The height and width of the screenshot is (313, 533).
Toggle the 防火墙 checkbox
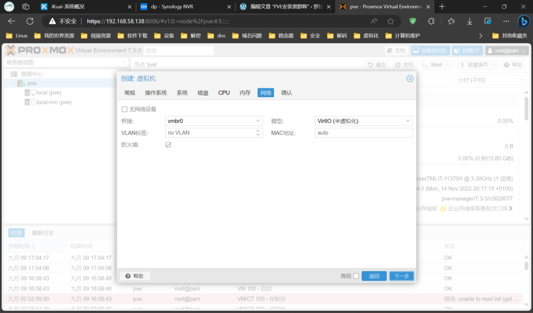tap(168, 145)
